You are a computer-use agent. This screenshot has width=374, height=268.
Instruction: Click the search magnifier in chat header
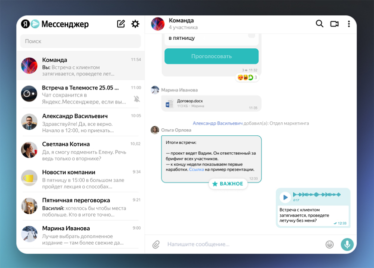tap(320, 24)
